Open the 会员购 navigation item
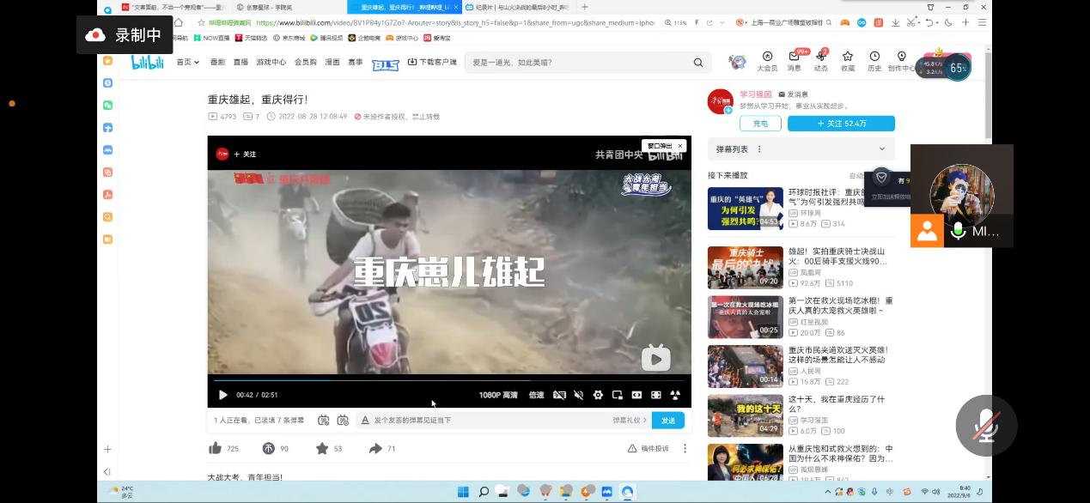1090x503 pixels. click(305, 62)
